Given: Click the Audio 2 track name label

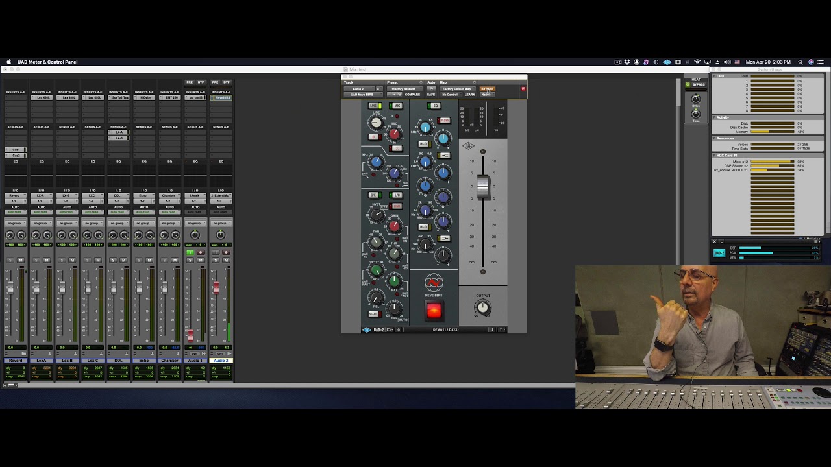Looking at the screenshot, I should pos(221,360).
